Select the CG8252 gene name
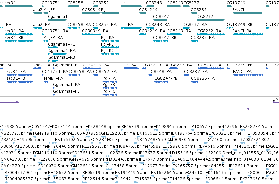Image resolution: width=279 pixels, height=184 pixels. click(101, 3)
